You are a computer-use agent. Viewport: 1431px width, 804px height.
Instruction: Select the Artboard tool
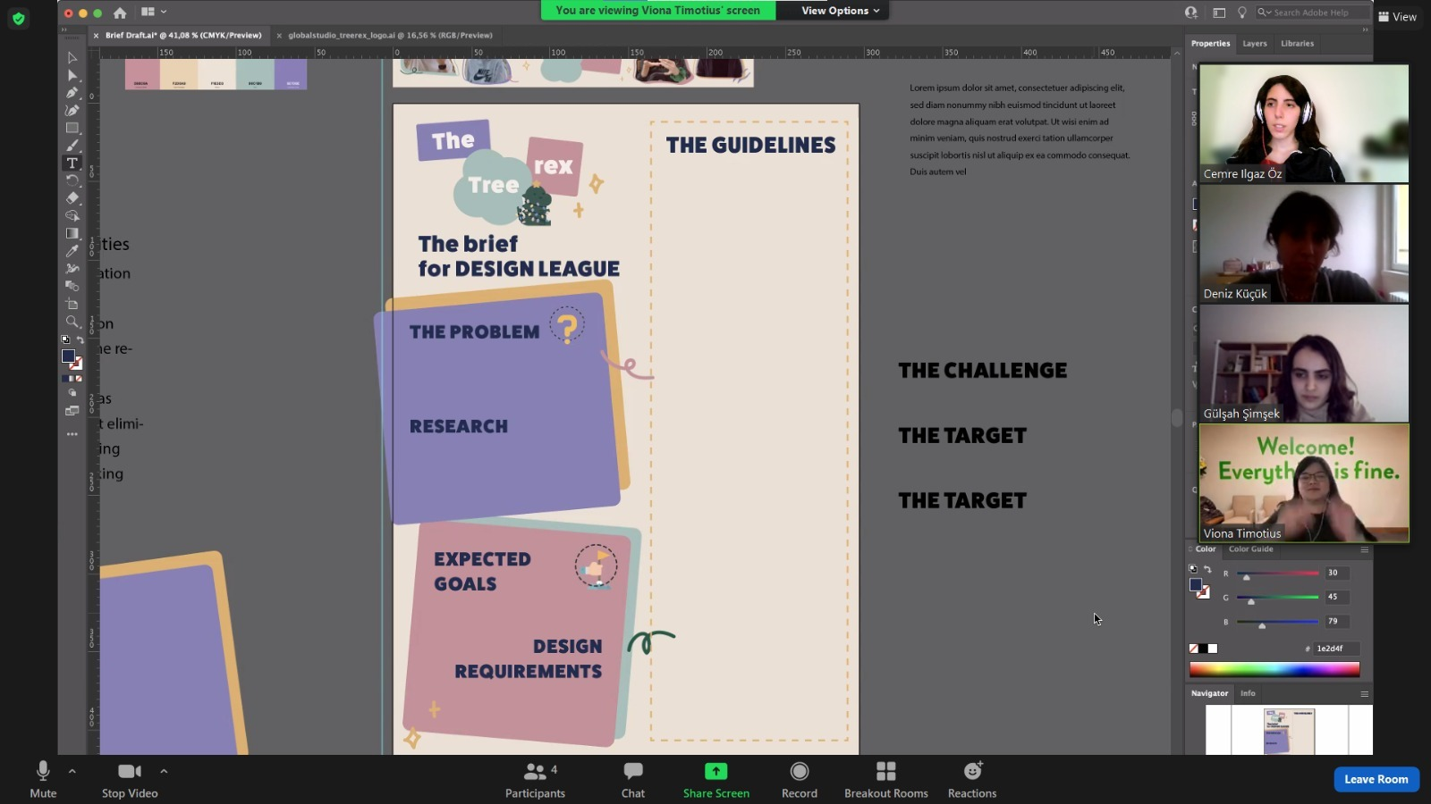[x=72, y=304]
